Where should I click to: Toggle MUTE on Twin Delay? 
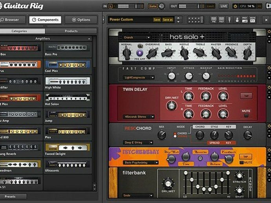pyautogui.click(x=246, y=115)
